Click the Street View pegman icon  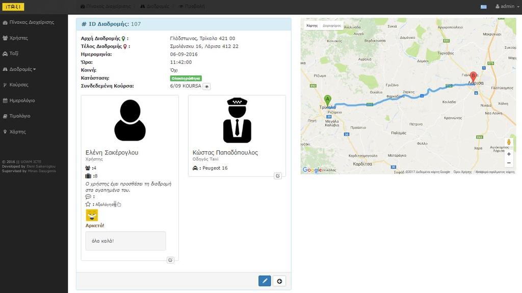point(509,142)
